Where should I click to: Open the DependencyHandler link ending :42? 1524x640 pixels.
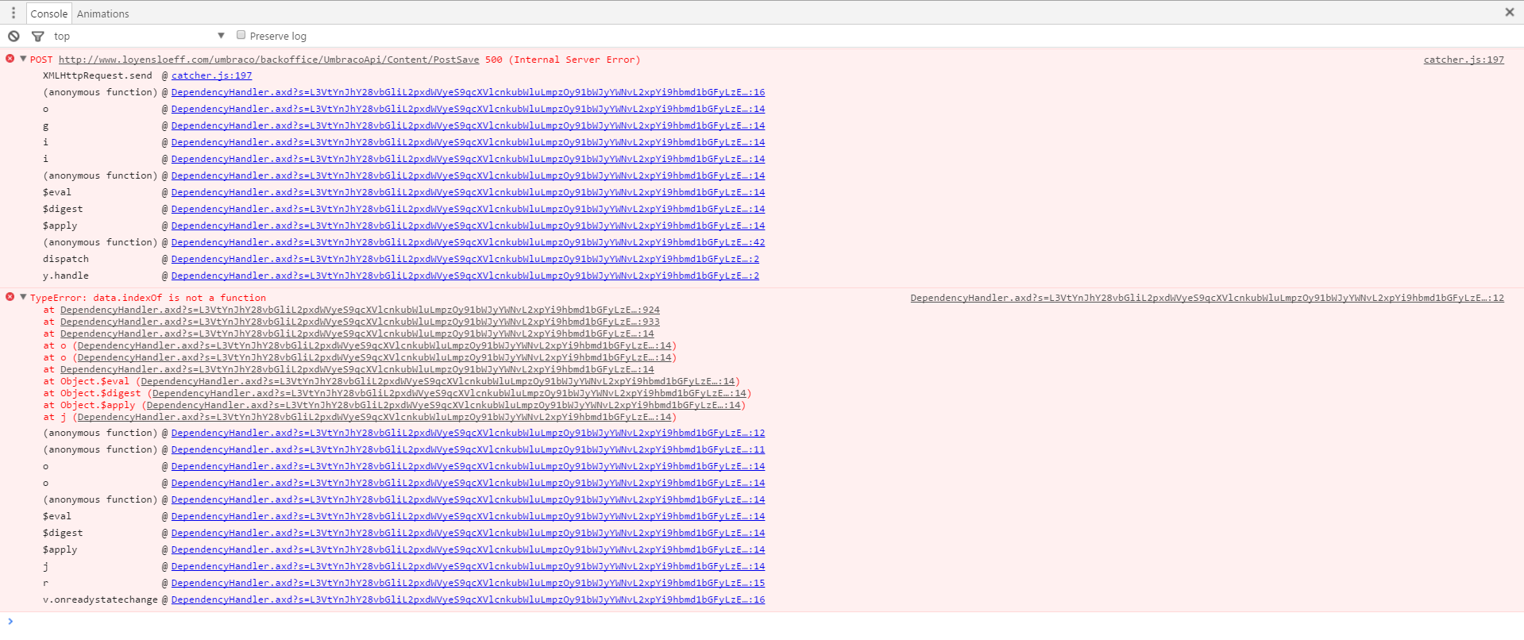468,242
